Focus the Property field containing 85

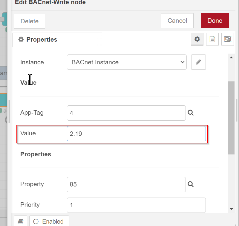point(126,184)
